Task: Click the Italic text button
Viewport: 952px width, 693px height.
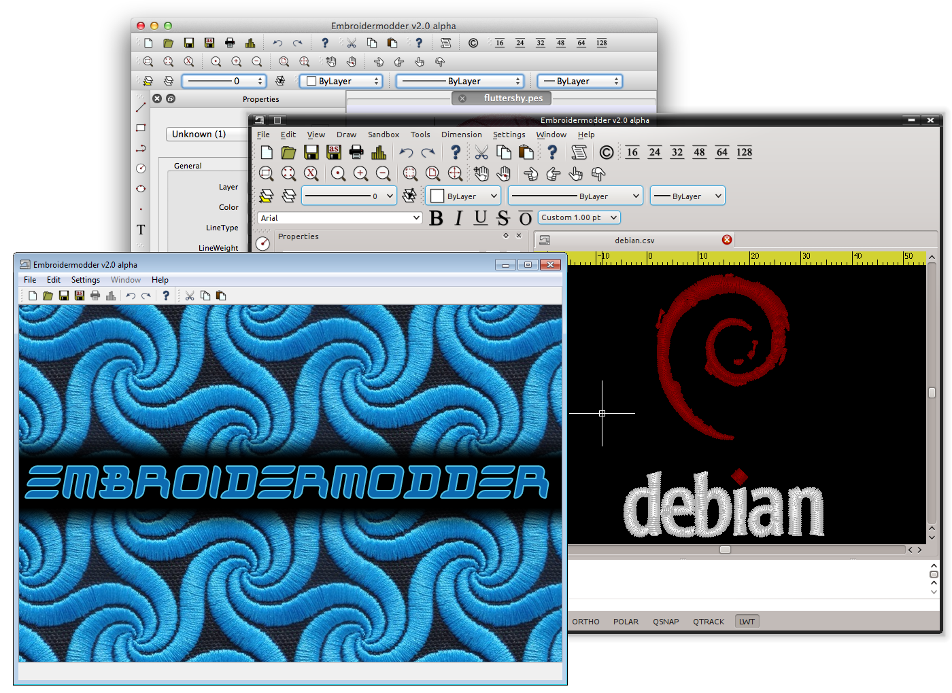Action: pyautogui.click(x=459, y=218)
